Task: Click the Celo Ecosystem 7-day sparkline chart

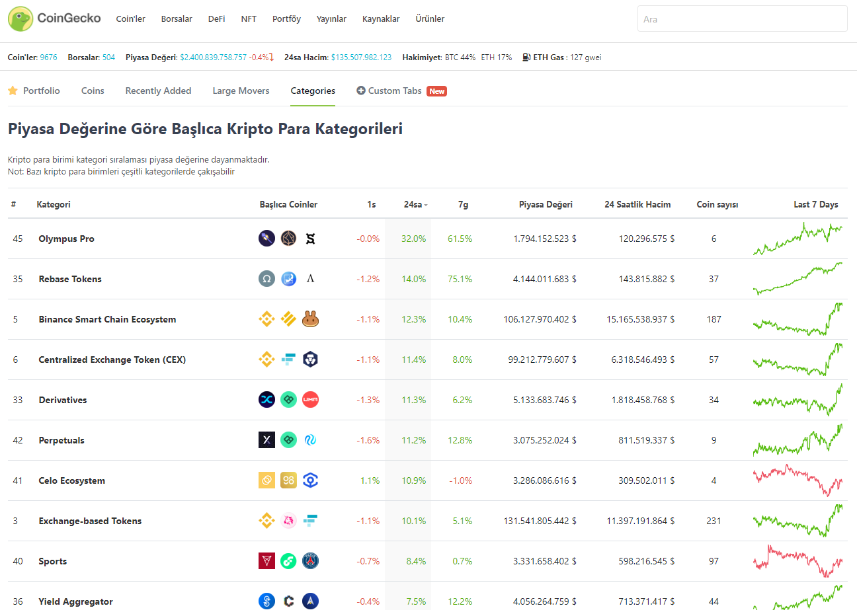Action: [x=797, y=480]
